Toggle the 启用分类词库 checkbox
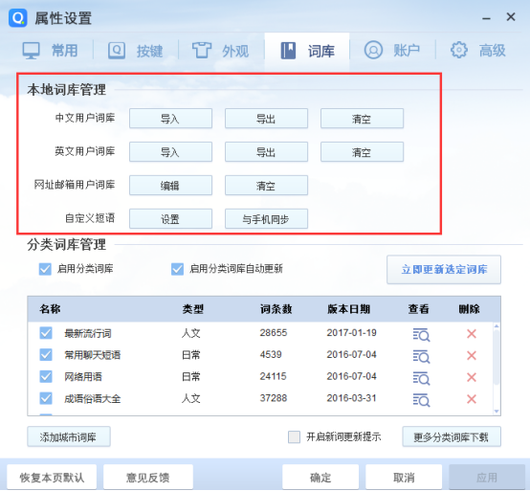 tap(45, 269)
